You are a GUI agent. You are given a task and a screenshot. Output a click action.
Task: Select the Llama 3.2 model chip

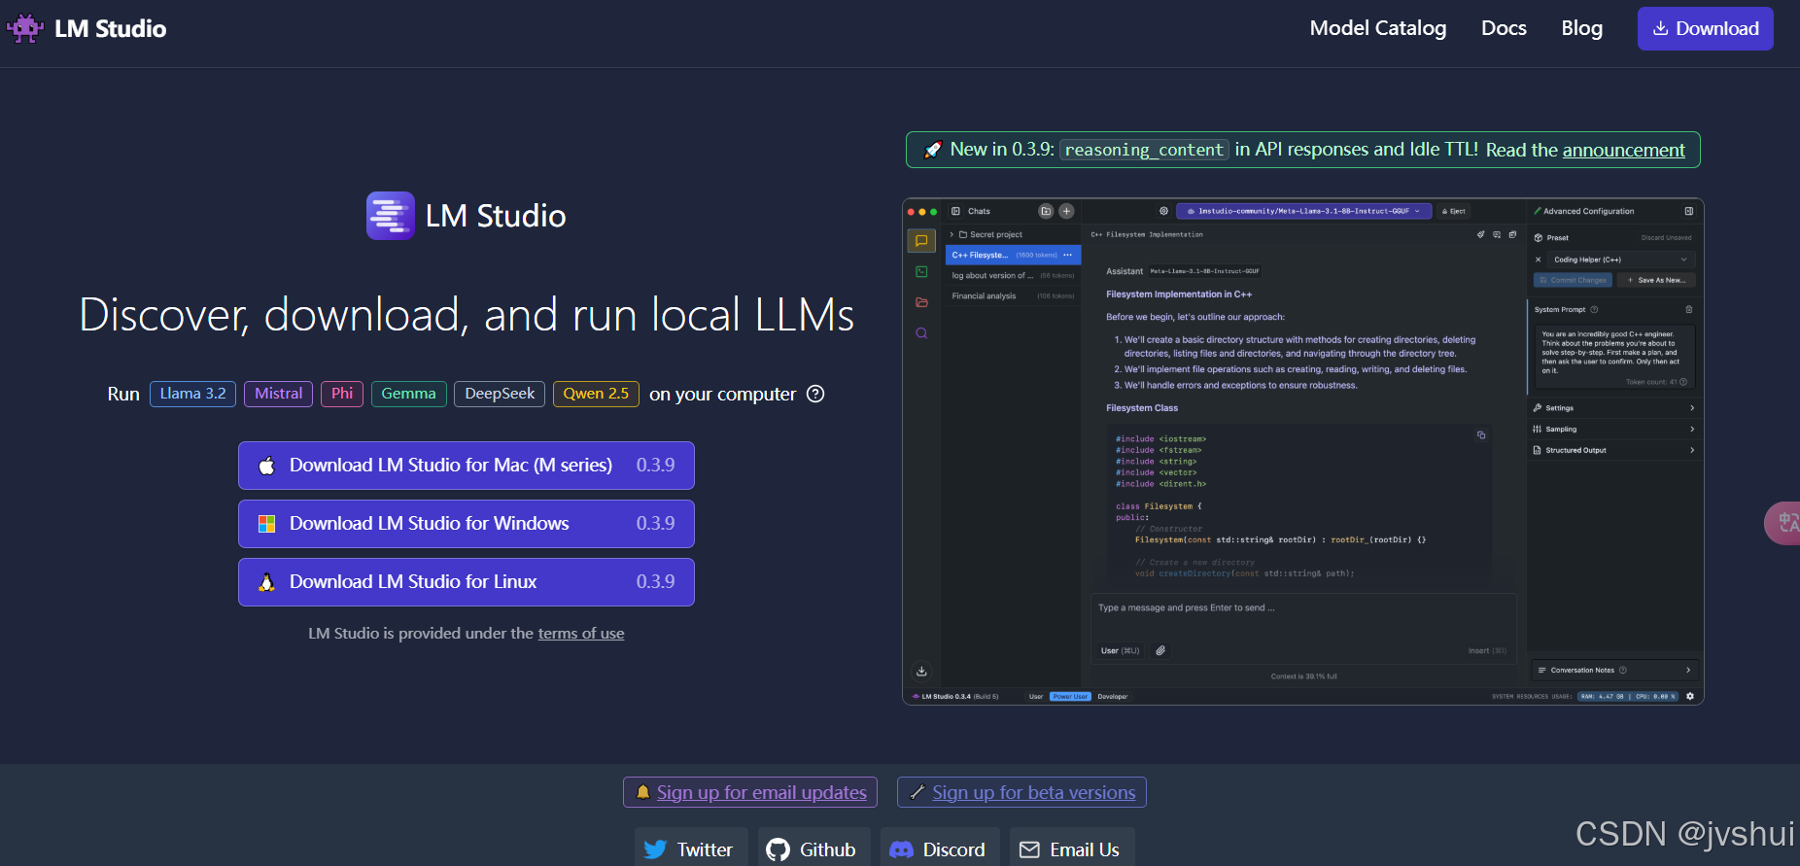pyautogui.click(x=192, y=394)
